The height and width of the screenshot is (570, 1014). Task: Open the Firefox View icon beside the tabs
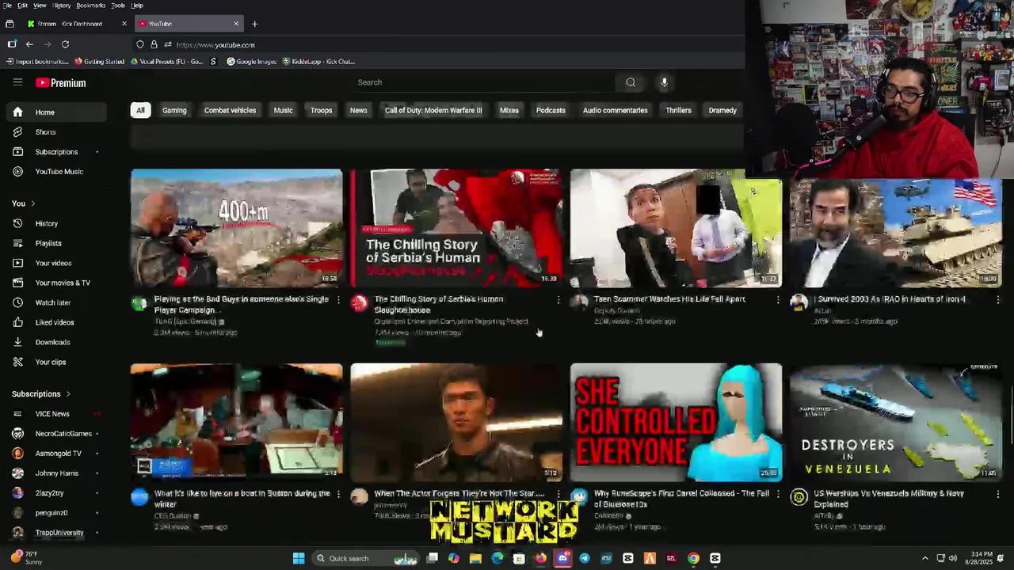pos(10,24)
